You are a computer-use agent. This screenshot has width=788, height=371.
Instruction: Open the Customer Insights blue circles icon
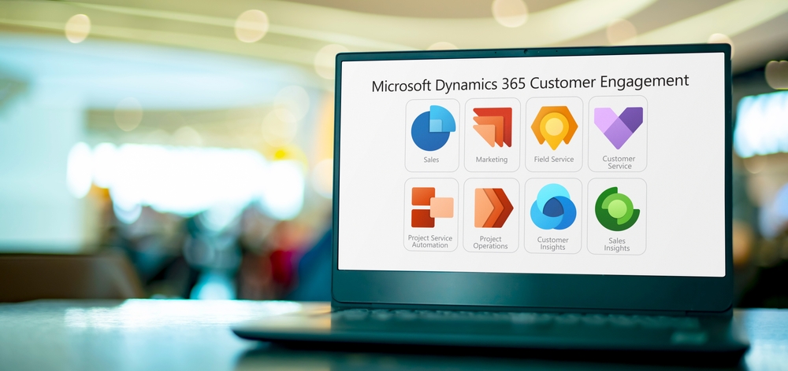point(553,207)
